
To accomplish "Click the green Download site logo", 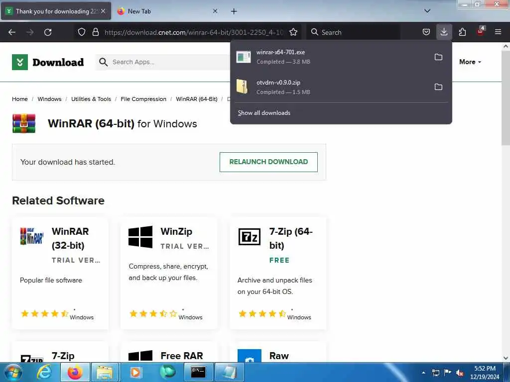I will [x=48, y=62].
